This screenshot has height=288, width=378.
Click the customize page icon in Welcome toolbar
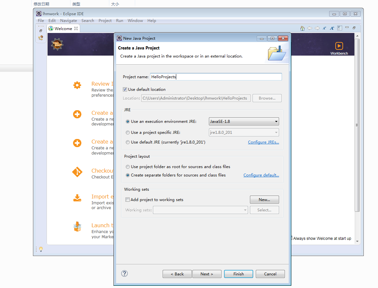[x=340, y=28]
